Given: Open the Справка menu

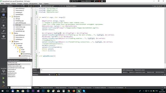Looking at the screenshot, I should (x=46, y=4).
